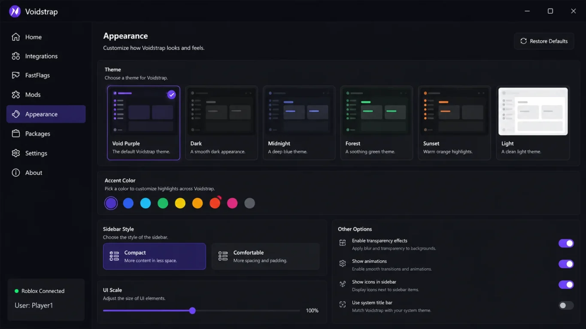Open the About page
This screenshot has width=586, height=329.
46,173
